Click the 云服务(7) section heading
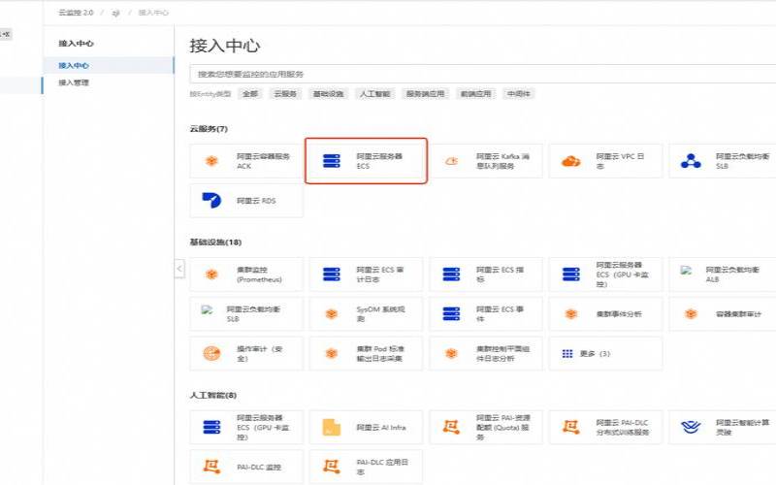The height and width of the screenshot is (485, 776). coord(209,129)
